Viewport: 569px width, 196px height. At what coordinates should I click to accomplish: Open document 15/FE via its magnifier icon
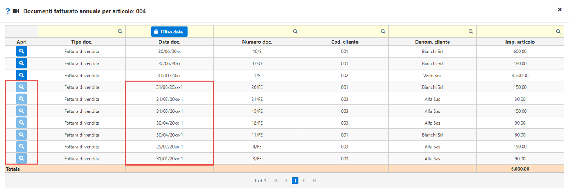click(21, 111)
